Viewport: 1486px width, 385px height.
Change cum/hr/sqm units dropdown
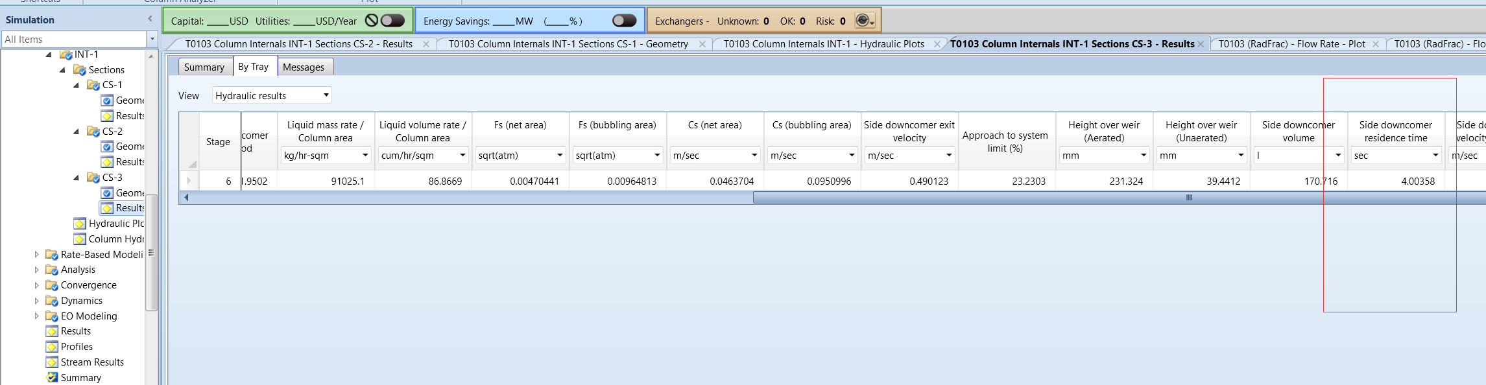[423, 156]
